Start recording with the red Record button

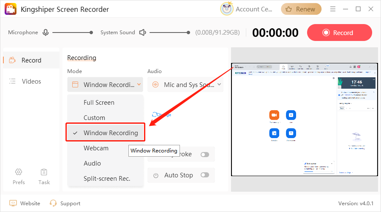(340, 33)
